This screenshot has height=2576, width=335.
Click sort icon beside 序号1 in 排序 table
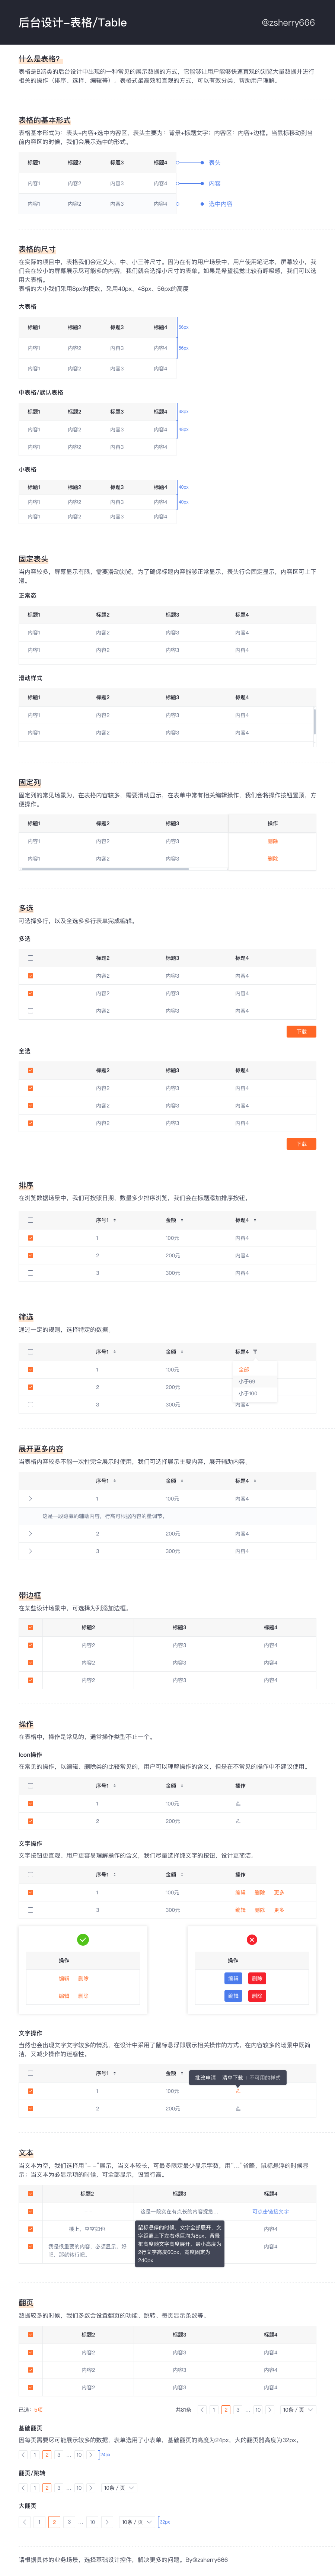(115, 1220)
